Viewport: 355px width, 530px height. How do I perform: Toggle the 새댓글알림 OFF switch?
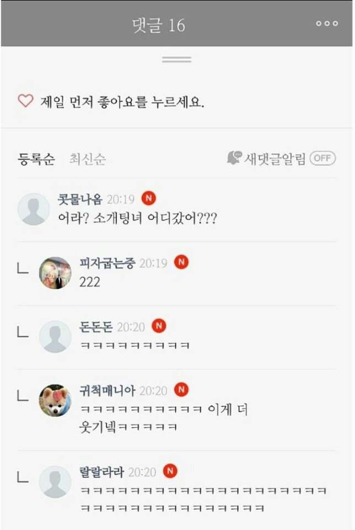[x=322, y=158]
